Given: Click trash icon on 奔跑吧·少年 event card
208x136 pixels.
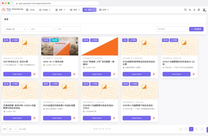Looking at the screenshot, I should 114,74.
